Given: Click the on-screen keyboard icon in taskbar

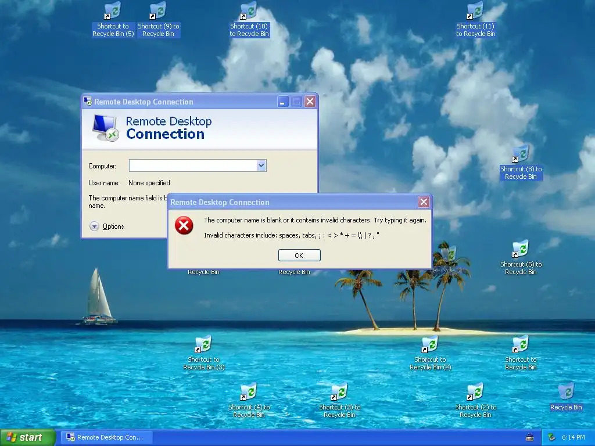Looking at the screenshot, I should pyautogui.click(x=530, y=438).
